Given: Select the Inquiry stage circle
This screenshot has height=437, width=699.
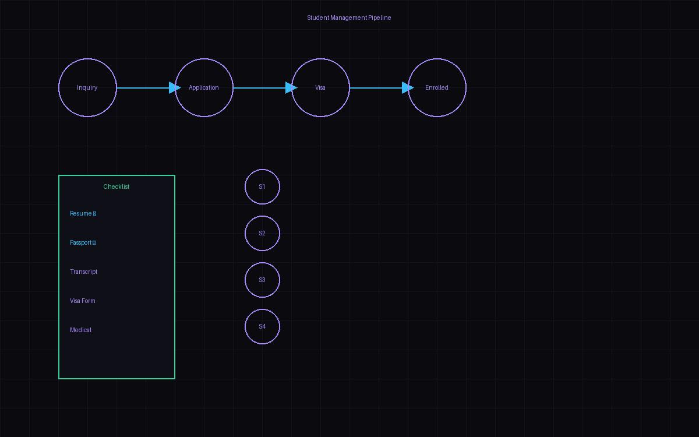Looking at the screenshot, I should pos(87,87).
